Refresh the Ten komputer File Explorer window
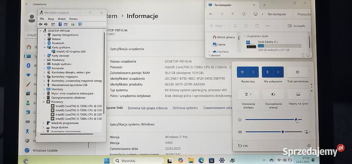352x164 pixels. (244, 14)
